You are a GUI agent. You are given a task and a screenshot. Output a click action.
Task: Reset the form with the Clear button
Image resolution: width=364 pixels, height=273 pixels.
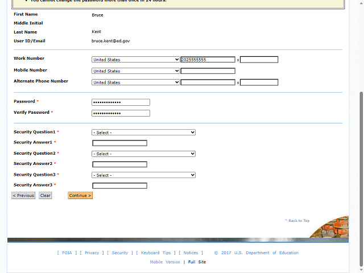point(45,196)
